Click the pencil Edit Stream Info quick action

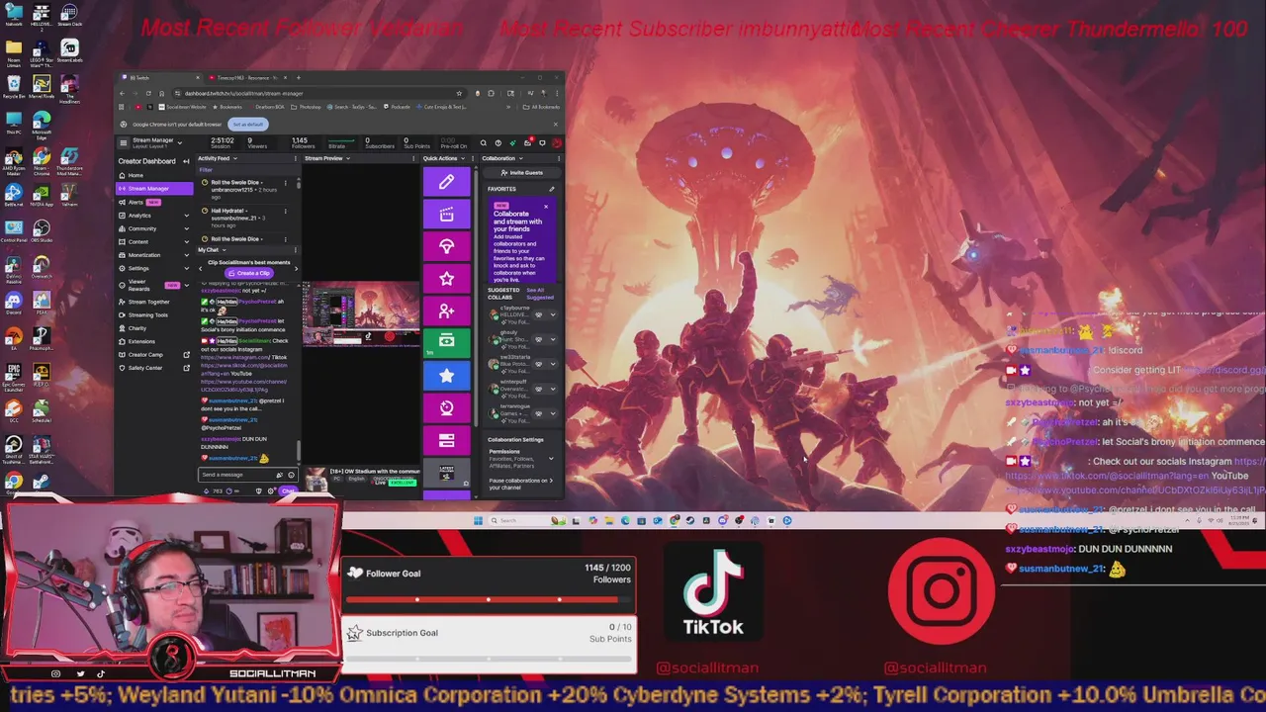(446, 182)
